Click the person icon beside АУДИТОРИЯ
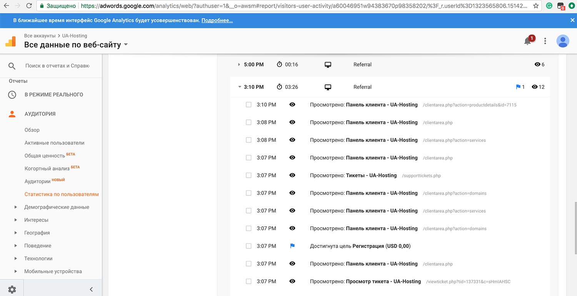This screenshot has width=577, height=296. [x=12, y=114]
